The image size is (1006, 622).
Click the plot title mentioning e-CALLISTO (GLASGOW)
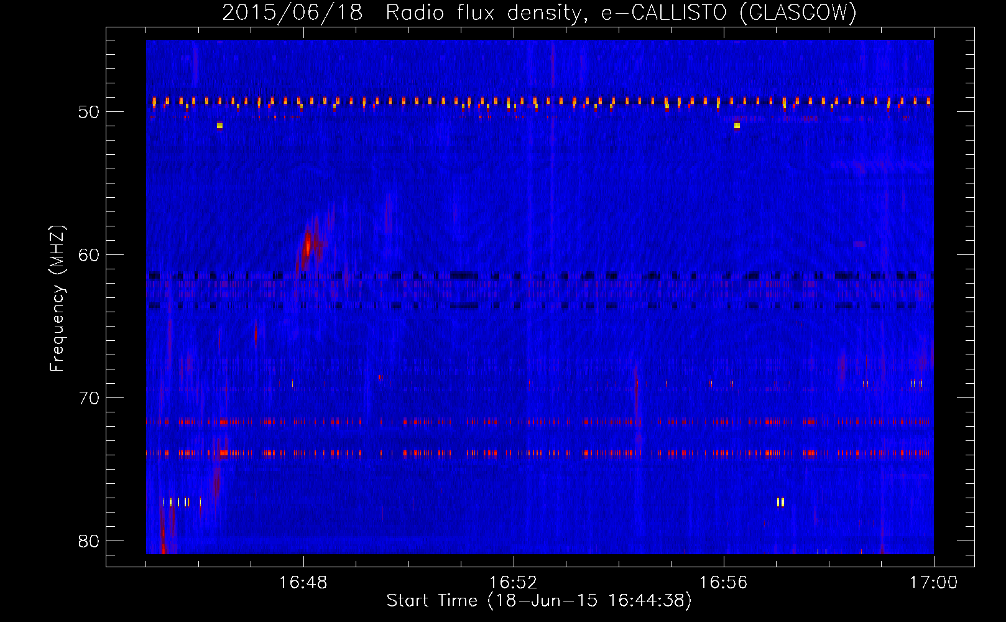pyautogui.click(x=540, y=12)
